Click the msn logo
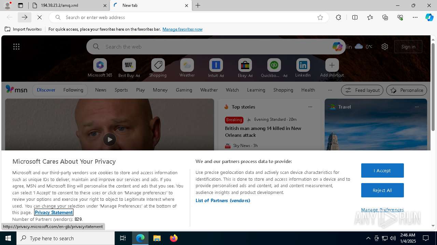Image resolution: width=437 pixels, height=245 pixels. pos(16,89)
